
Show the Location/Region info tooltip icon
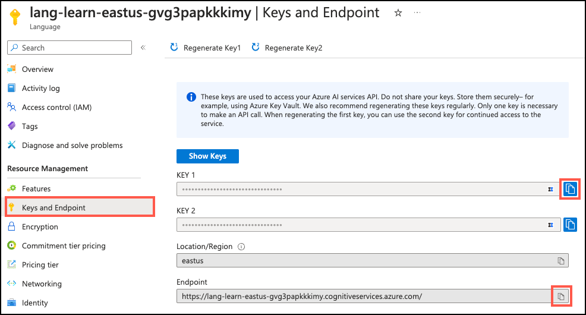(241, 247)
